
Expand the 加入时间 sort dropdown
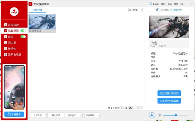tap(136, 10)
